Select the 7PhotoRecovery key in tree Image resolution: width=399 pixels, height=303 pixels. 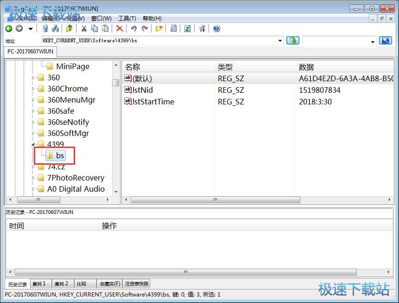click(76, 178)
